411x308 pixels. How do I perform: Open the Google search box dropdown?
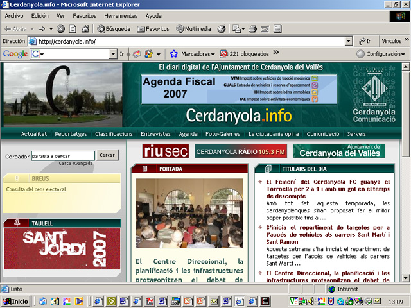pos(113,54)
